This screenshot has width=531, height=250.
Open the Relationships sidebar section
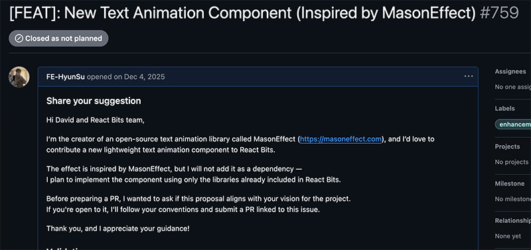tap(512, 221)
